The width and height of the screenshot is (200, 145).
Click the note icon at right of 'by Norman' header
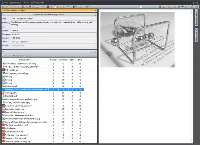pyautogui.click(x=95, y=15)
